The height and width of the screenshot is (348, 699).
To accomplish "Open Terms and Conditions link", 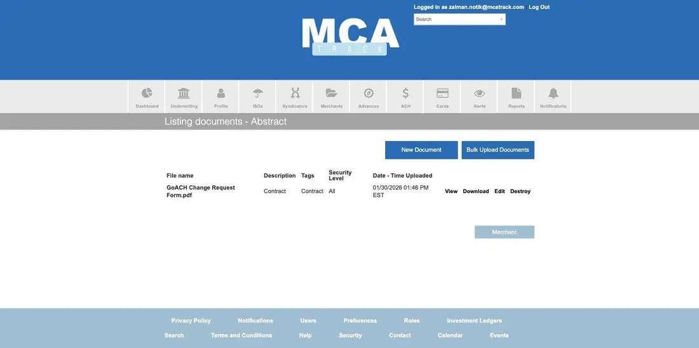I will pyautogui.click(x=241, y=335).
